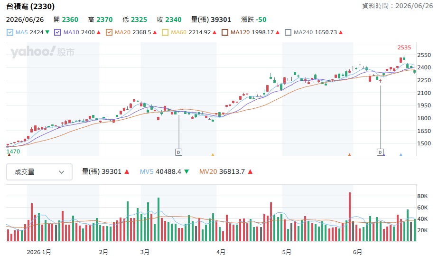Click the 2100 price axis label
Screen dimensions: 438x256
click(424, 93)
